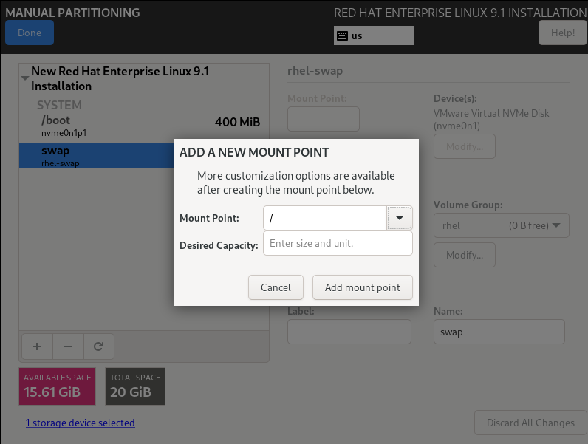588x444 pixels.
Task: Click the Modify button under Volume Group
Action: tap(465, 255)
